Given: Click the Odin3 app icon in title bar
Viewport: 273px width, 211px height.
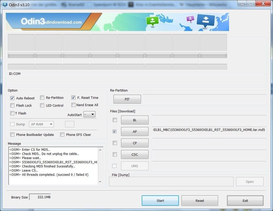Looking at the screenshot, I should coord(5,4).
